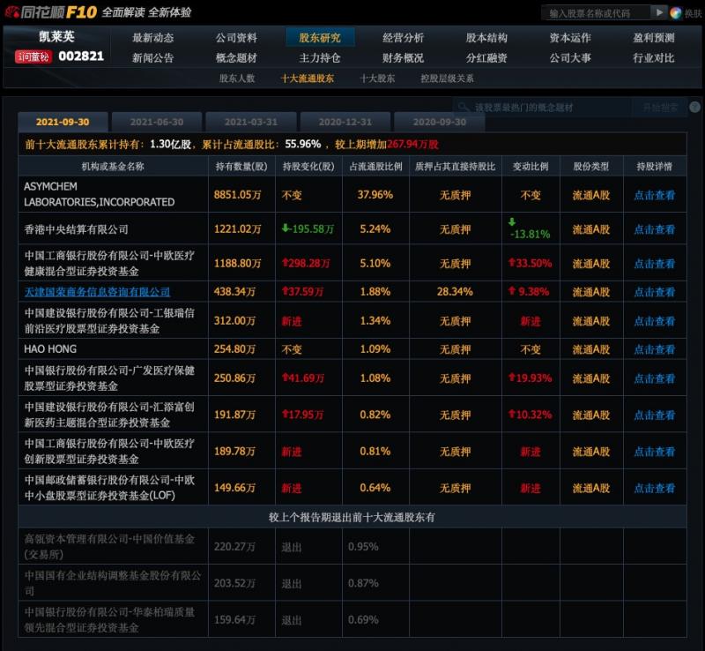Select the 2021-06-30 report tab
This screenshot has width=705, height=651.
[x=157, y=122]
